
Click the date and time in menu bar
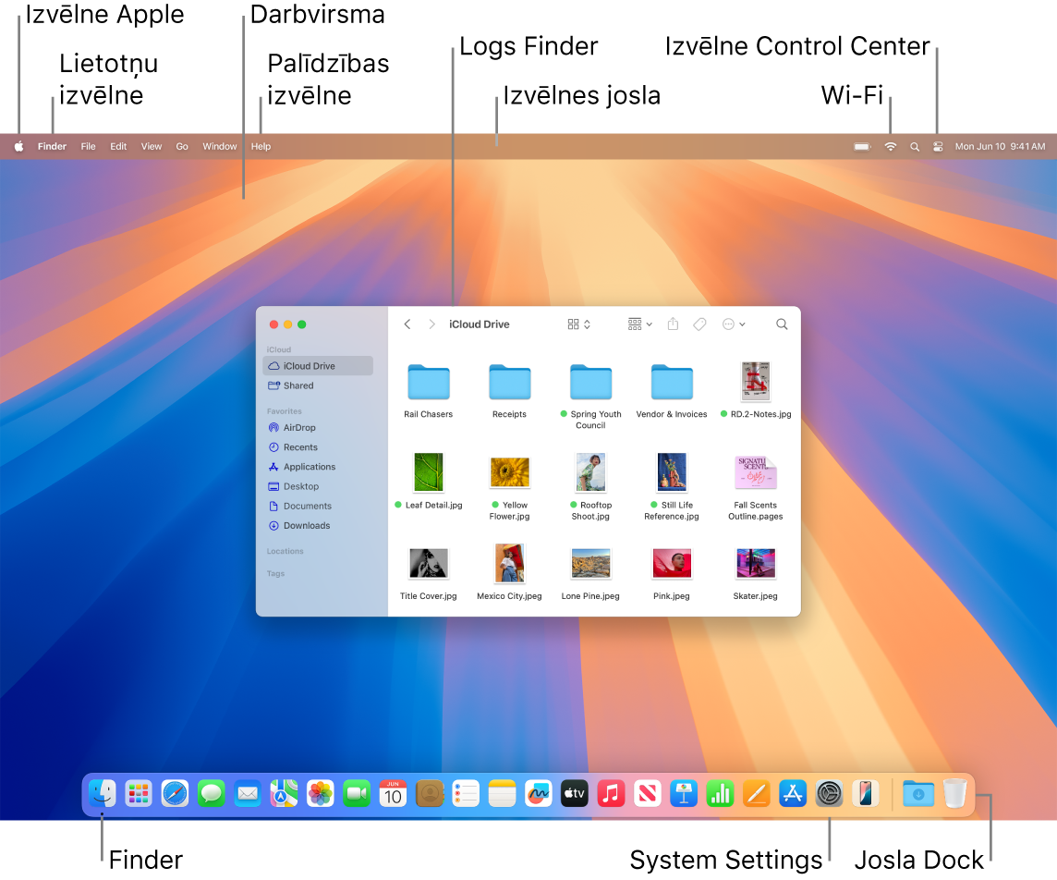click(1000, 146)
